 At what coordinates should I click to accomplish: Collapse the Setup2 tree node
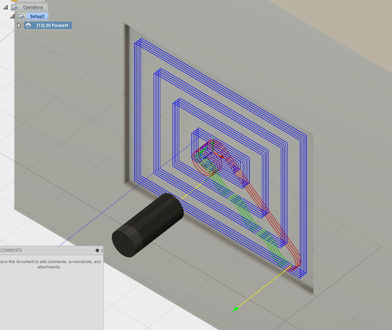(12, 16)
